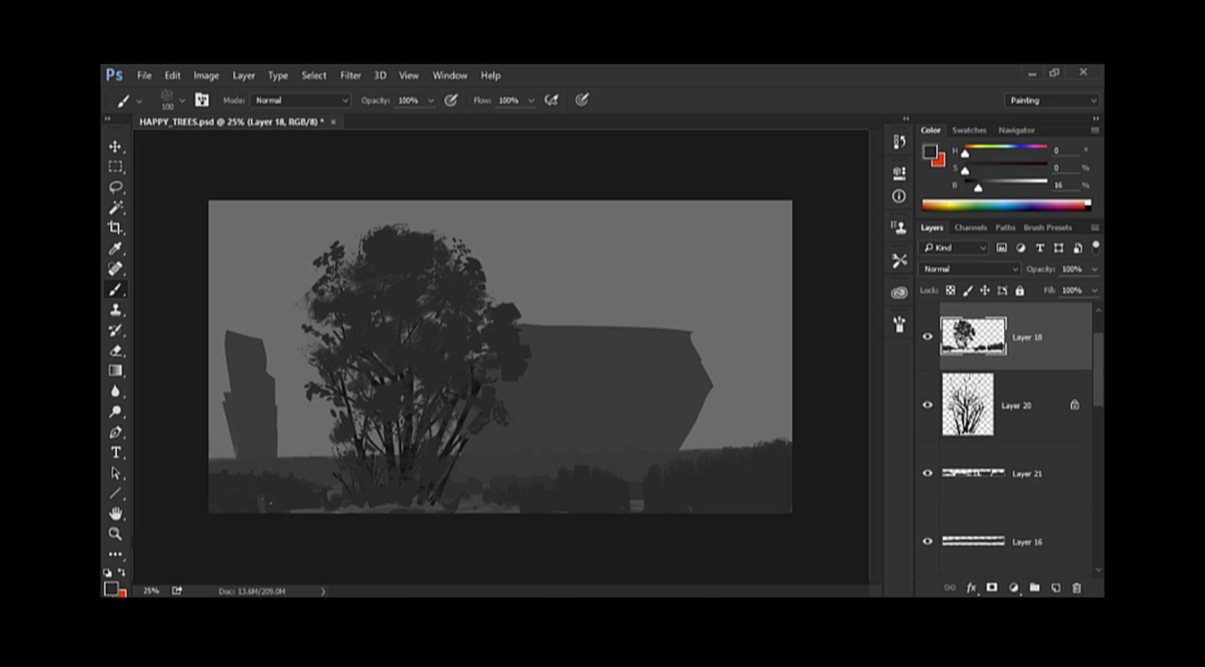Choose the Eyedropper tool
The height and width of the screenshot is (667, 1205).
coord(115,249)
